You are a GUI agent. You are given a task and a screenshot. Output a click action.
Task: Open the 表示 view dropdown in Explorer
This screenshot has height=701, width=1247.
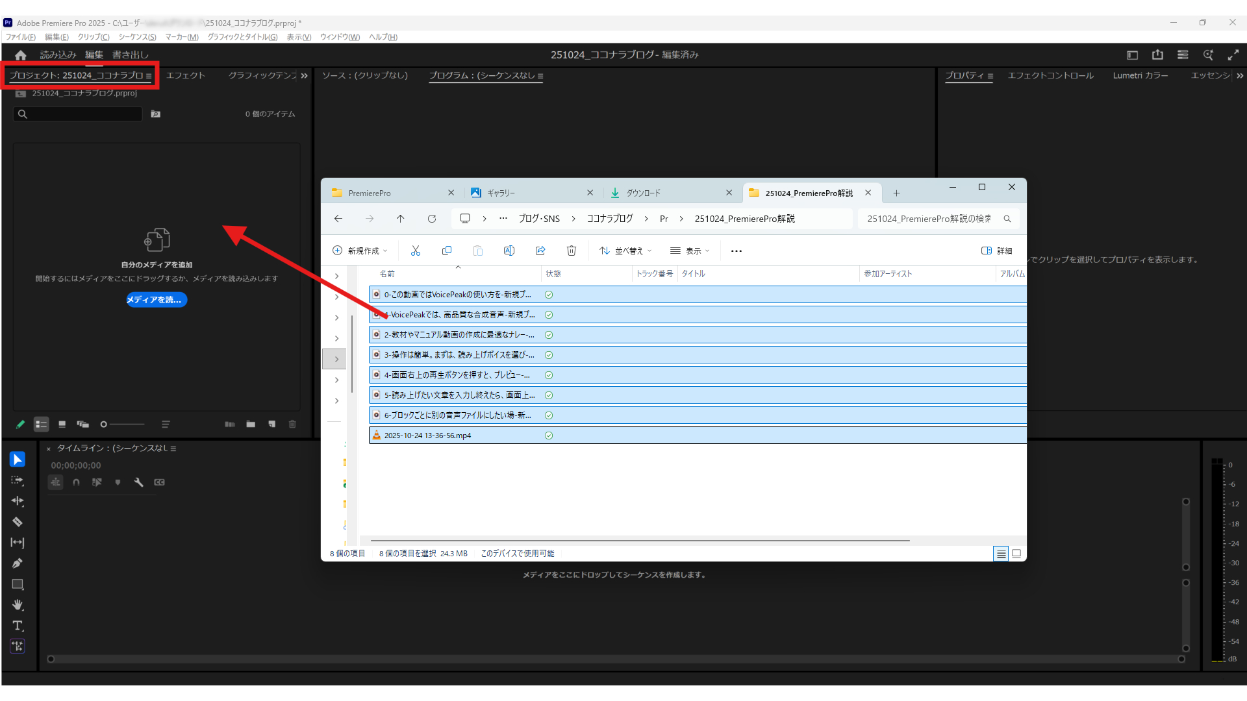tap(690, 251)
